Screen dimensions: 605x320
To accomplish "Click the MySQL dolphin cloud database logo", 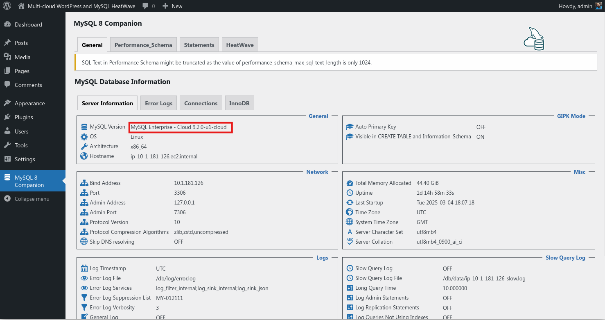I will 534,39.
